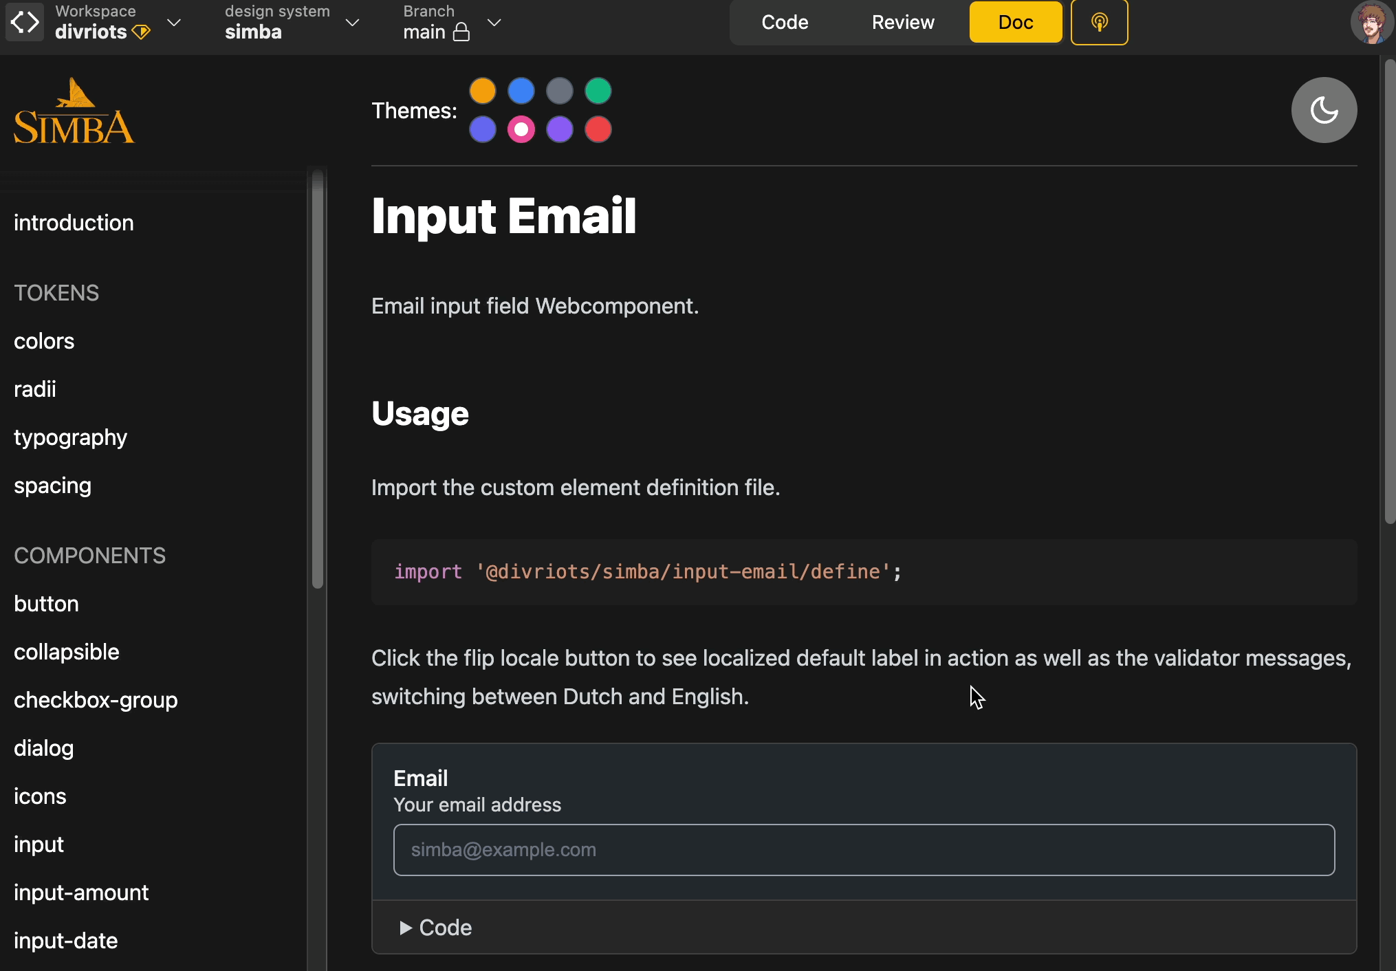Screen dimensions: 1396x971
Task: Open the Workspace divriots dropdown
Action: [x=175, y=23]
